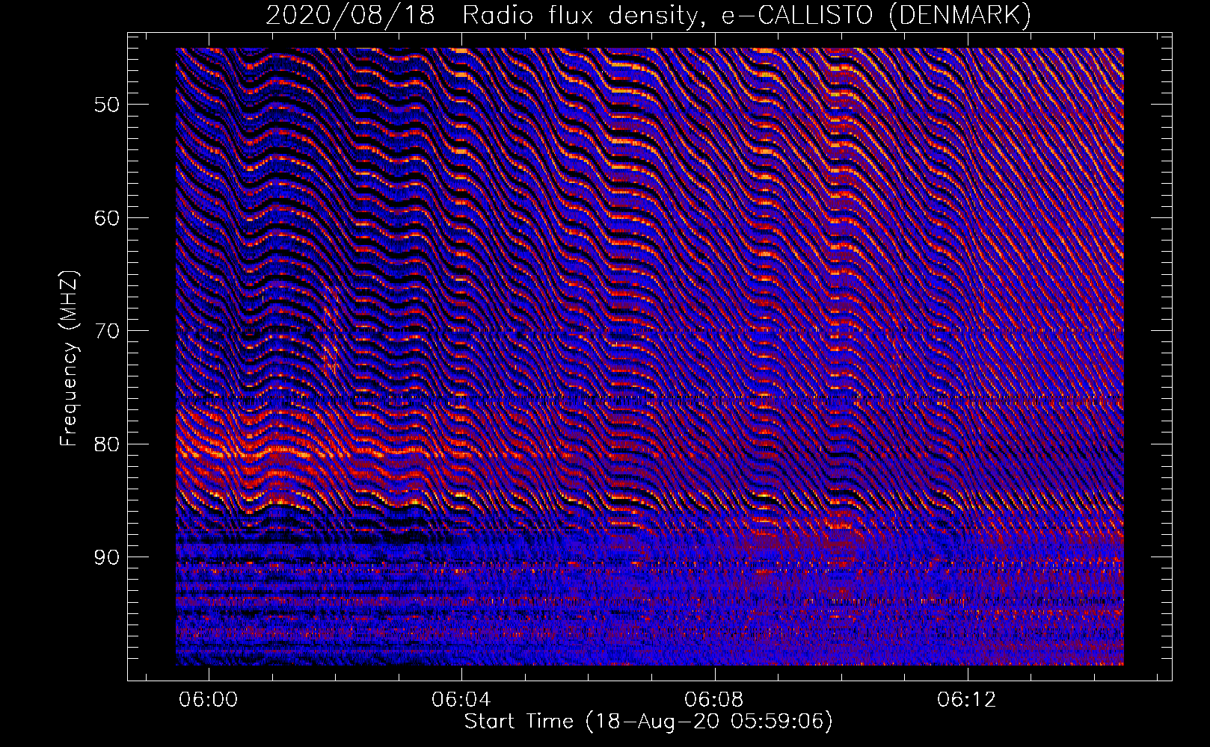Click the 'Frequency (MHZ)' axis label

click(x=69, y=359)
